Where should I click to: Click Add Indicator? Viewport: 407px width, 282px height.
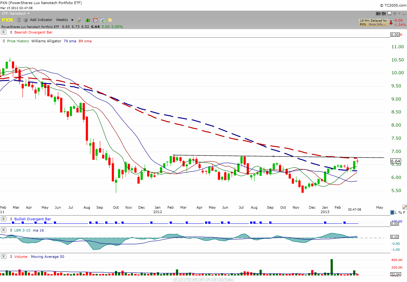click(41, 20)
